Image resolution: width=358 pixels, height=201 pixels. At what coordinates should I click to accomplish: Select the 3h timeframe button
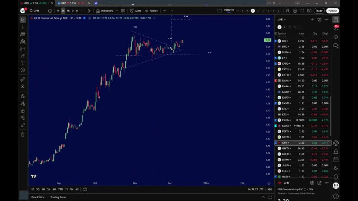(x=63, y=11)
